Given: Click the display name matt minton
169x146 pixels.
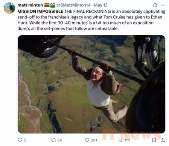Looking at the screenshot, I should pos(30,5).
